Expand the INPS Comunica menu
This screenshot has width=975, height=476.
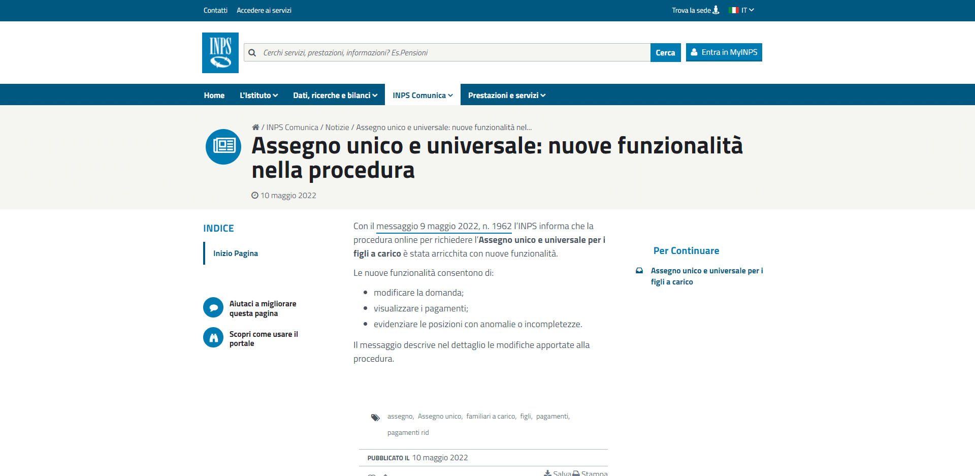click(422, 95)
